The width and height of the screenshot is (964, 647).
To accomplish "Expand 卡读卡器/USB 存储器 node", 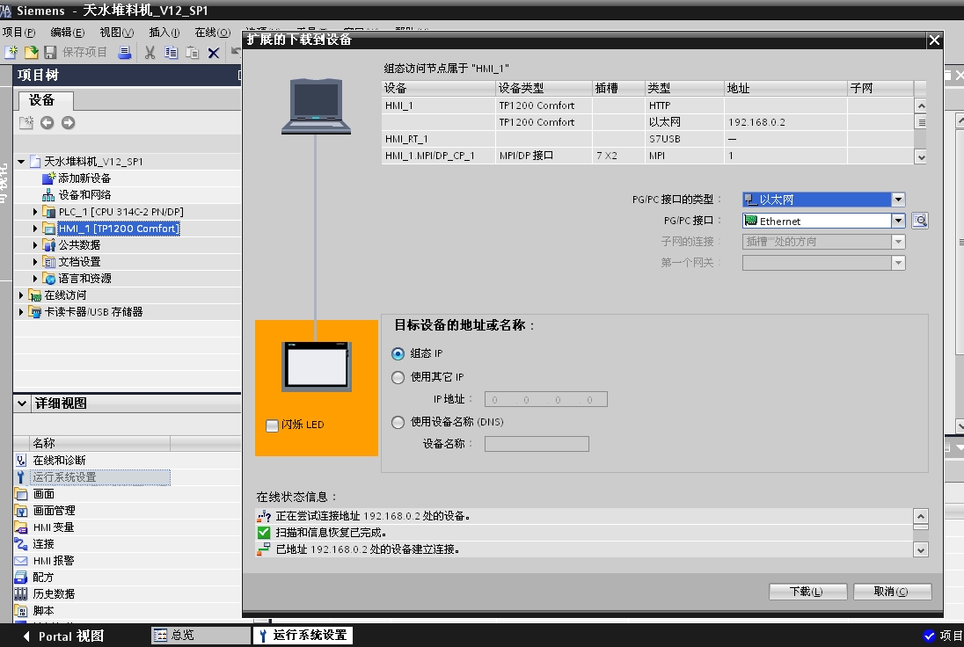I will pyautogui.click(x=21, y=311).
